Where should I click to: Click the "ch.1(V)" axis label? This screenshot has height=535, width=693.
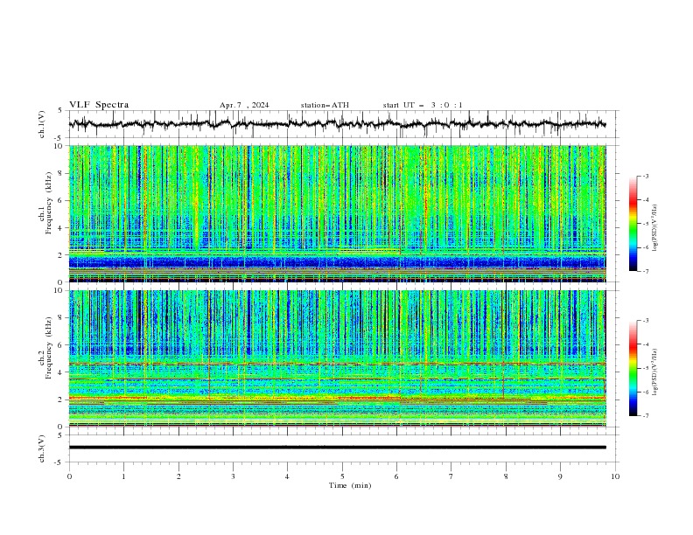coord(42,124)
